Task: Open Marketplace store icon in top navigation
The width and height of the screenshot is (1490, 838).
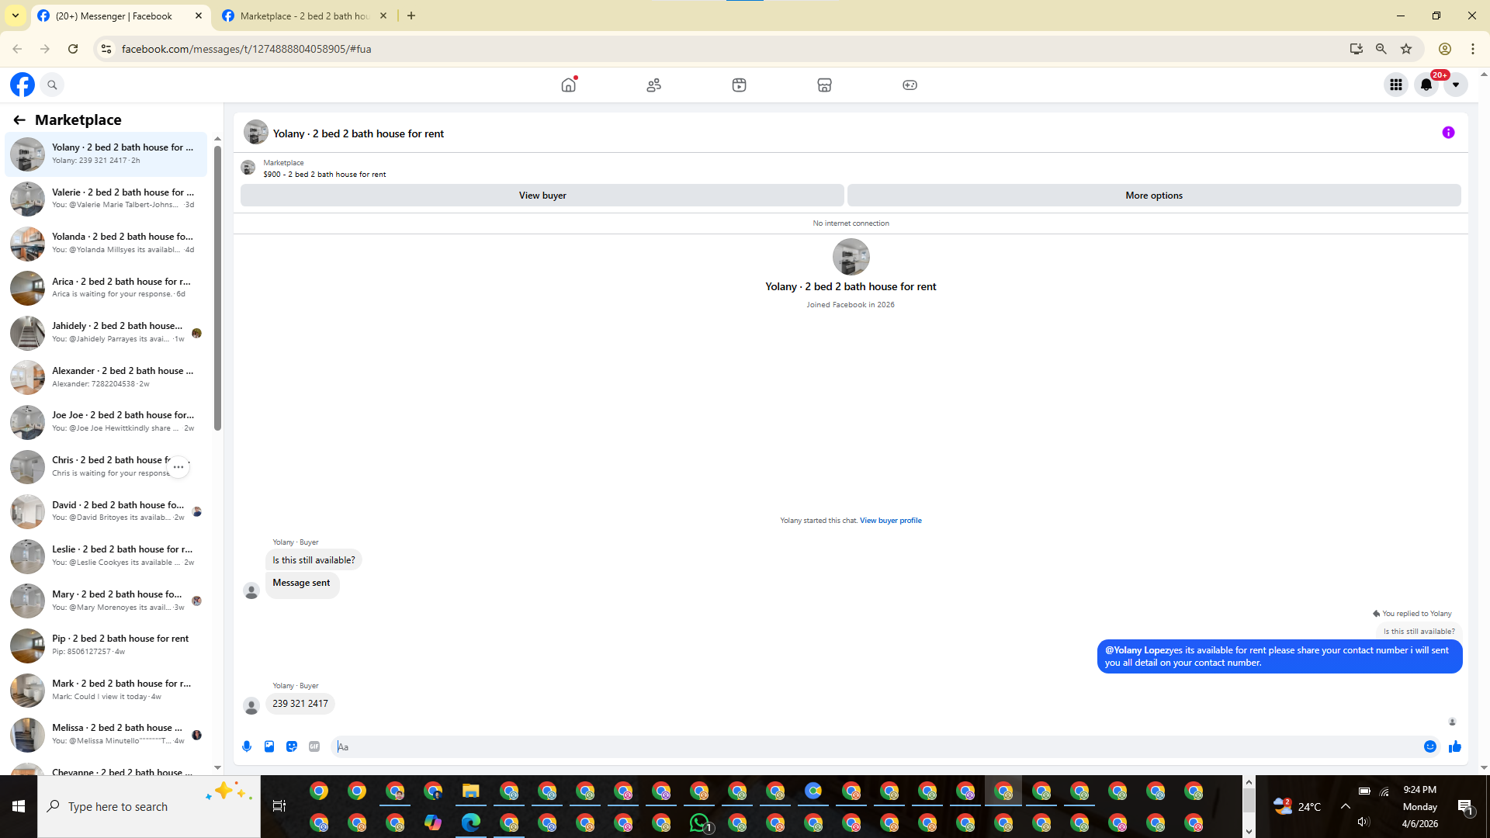Action: [825, 85]
